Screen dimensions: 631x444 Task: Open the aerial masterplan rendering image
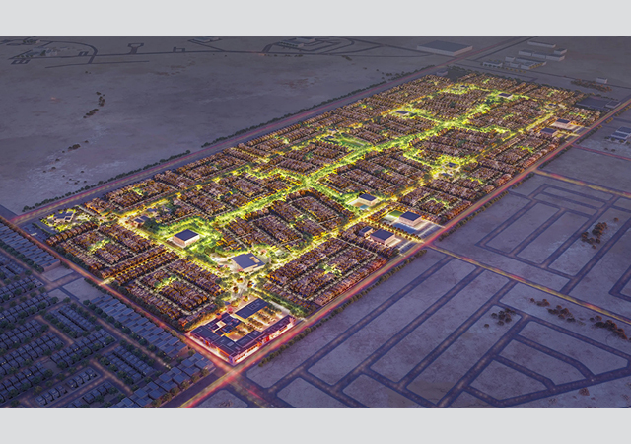(x=315, y=222)
